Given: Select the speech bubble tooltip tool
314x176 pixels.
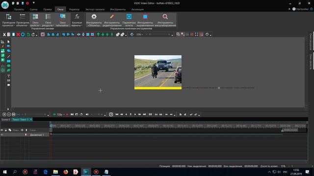Looking at the screenshot, I should click(8, 85).
